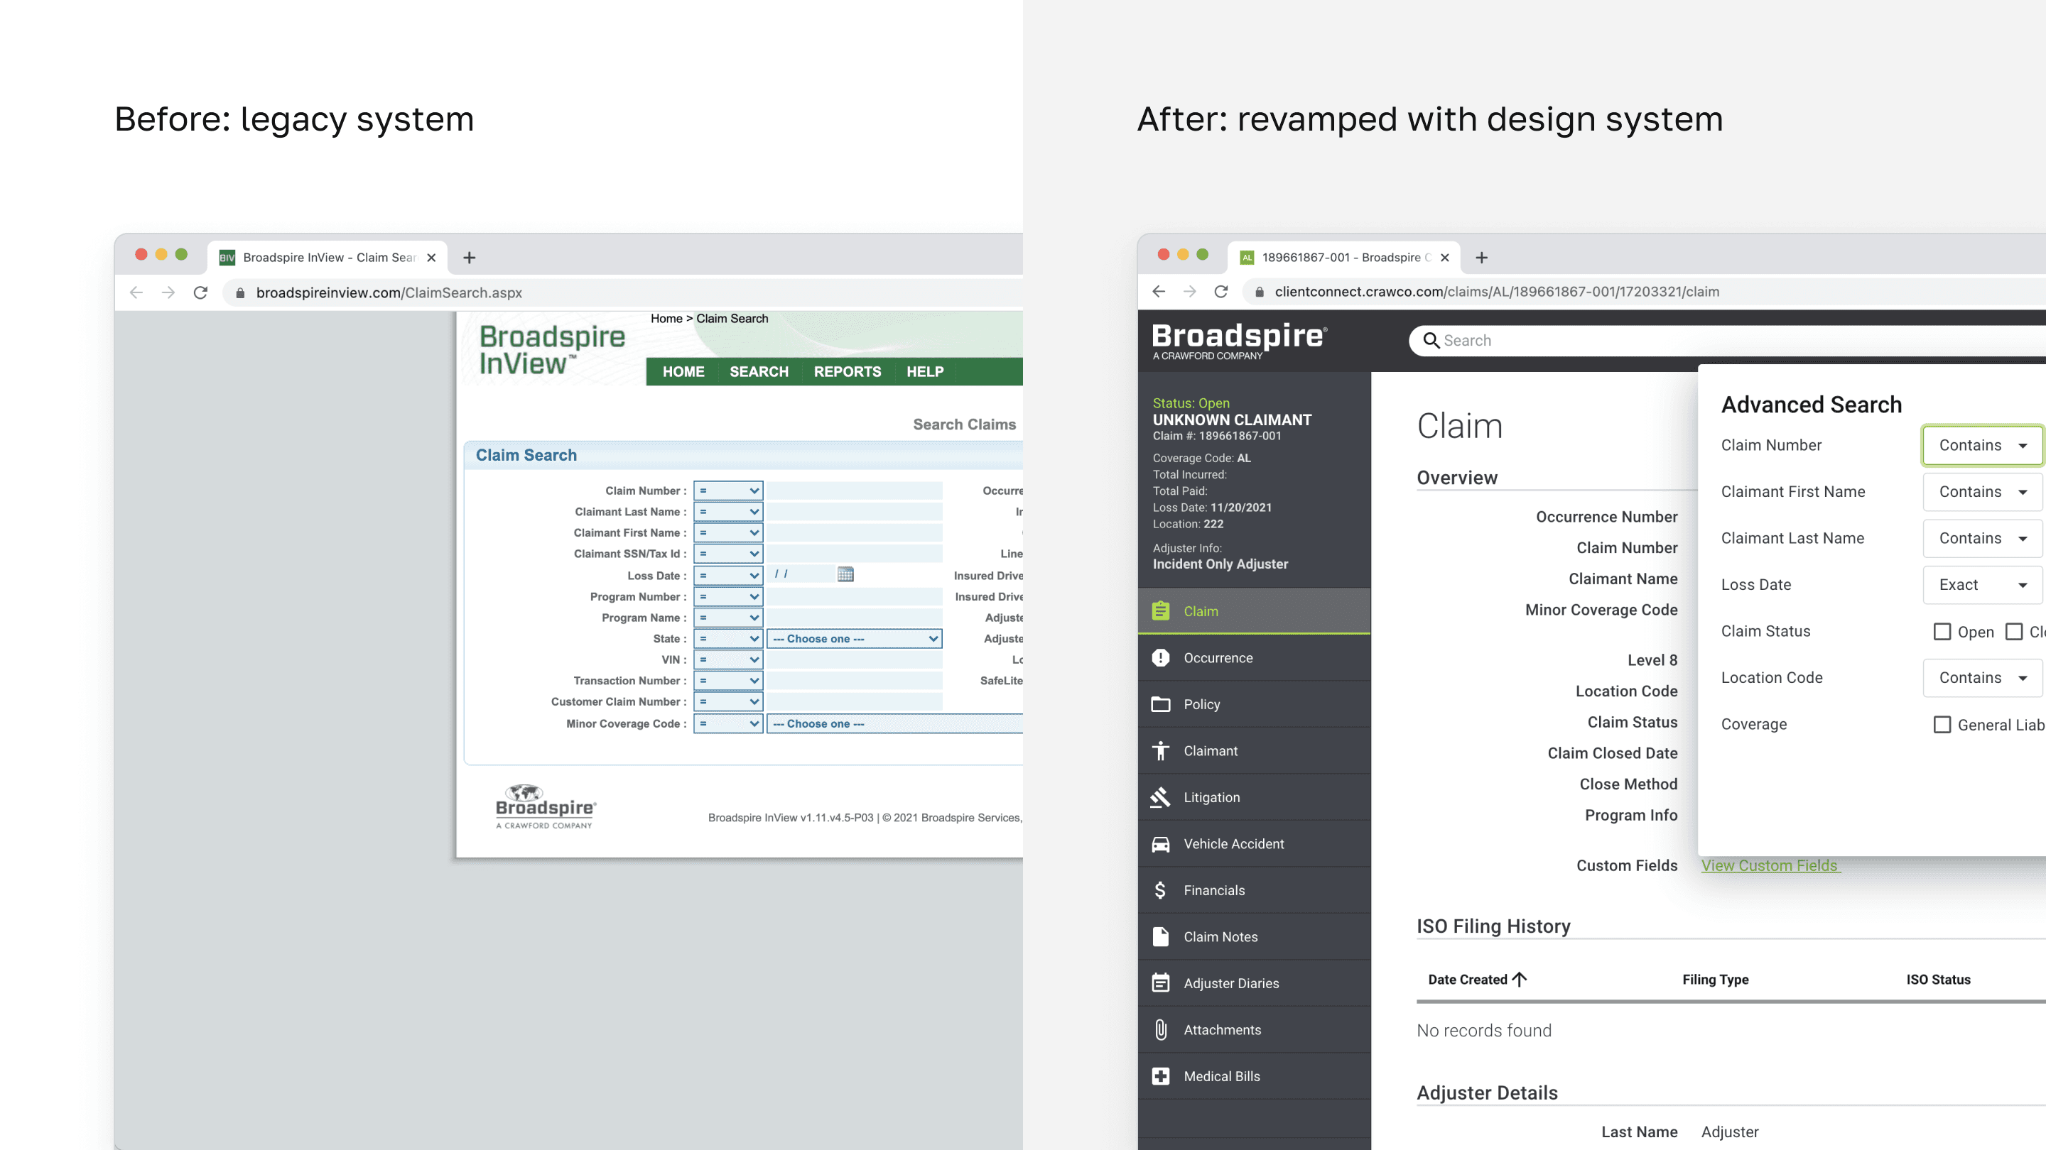Select Claim Notes in the sidebar
Viewport: 2046px width, 1150px height.
point(1220,936)
